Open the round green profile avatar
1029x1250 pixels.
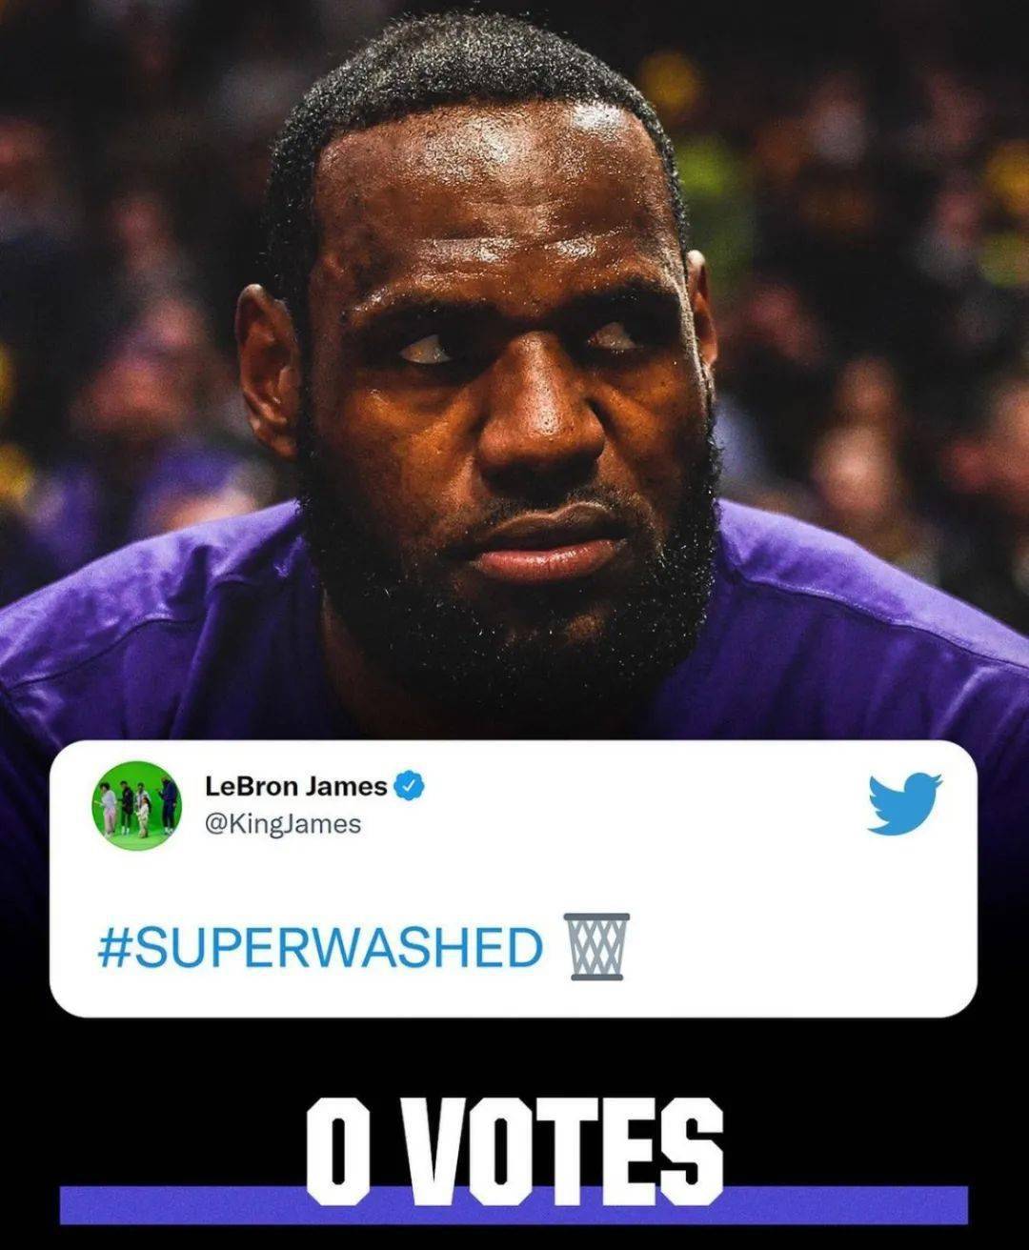[136, 805]
